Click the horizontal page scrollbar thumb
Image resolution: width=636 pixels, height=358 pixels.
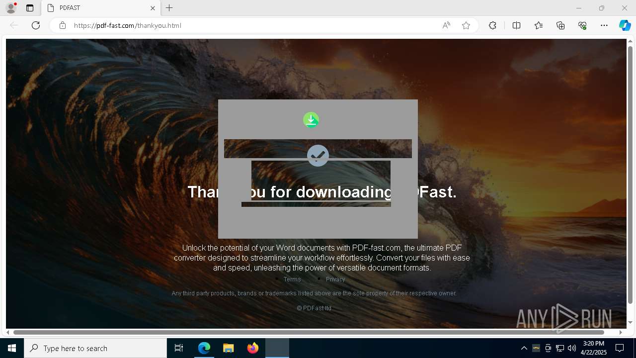click(x=309, y=332)
